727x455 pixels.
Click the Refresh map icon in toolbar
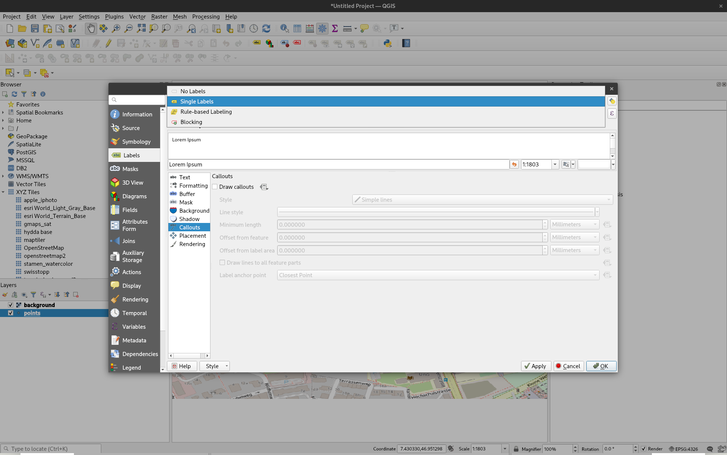click(x=266, y=28)
